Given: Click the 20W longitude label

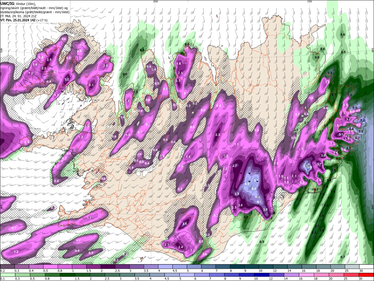Looking at the screenshot, I should [155, 1].
